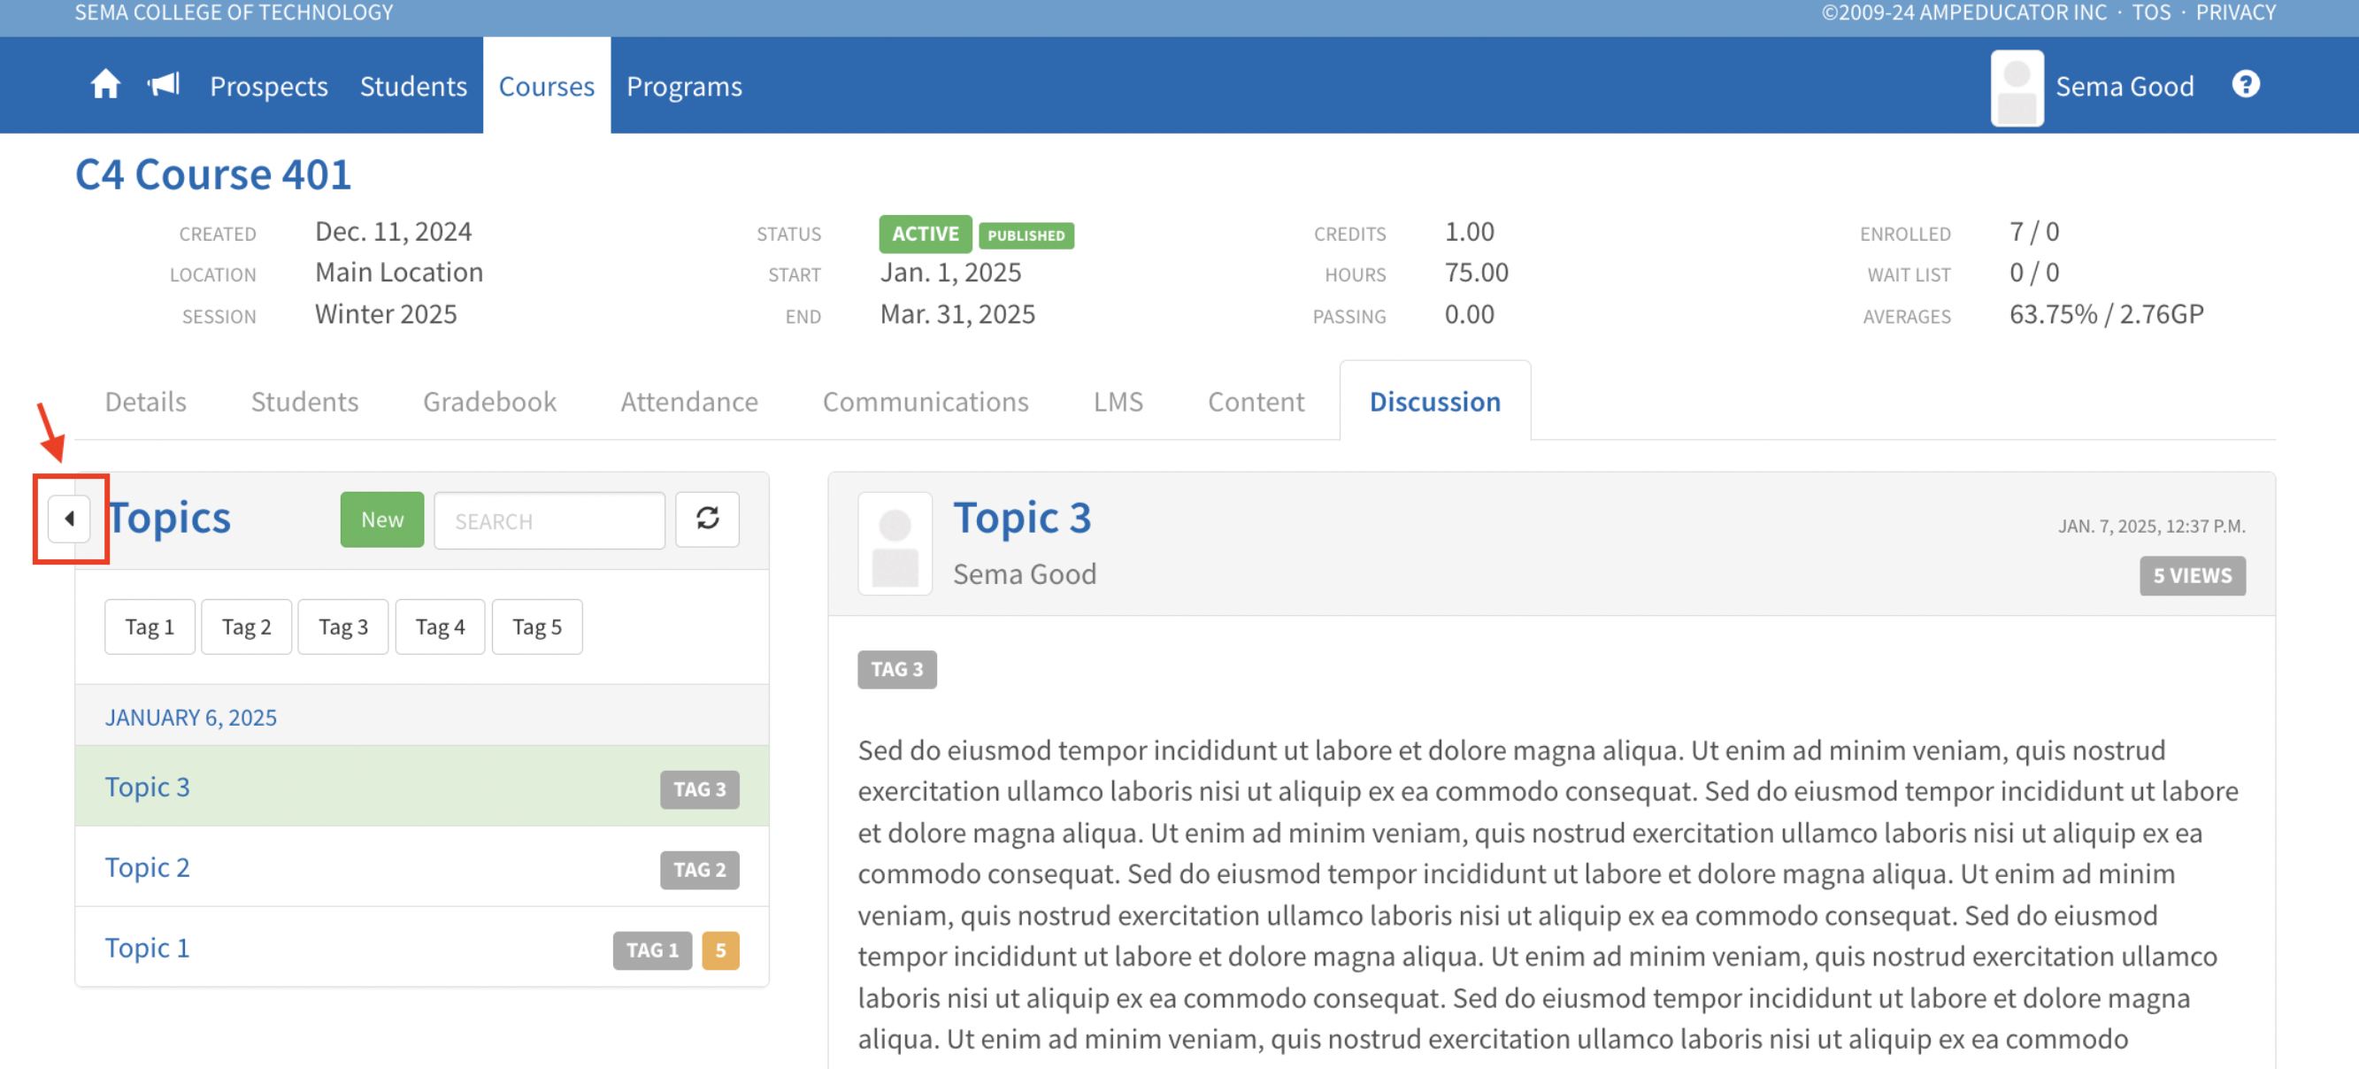This screenshot has width=2359, height=1069.
Task: Create a New topic
Action: pyautogui.click(x=382, y=519)
